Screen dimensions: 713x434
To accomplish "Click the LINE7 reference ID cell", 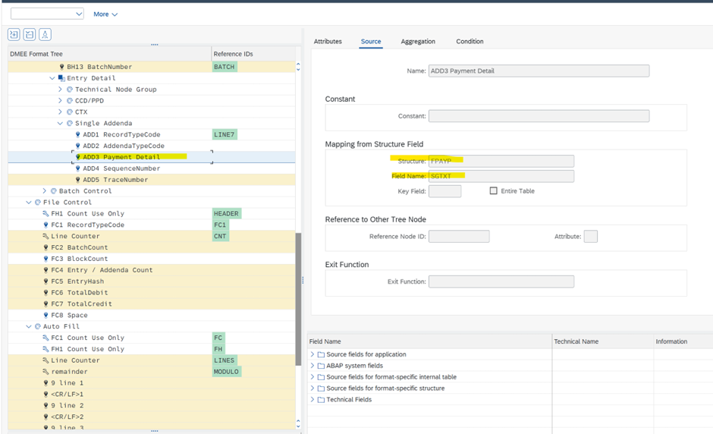I will click(225, 134).
